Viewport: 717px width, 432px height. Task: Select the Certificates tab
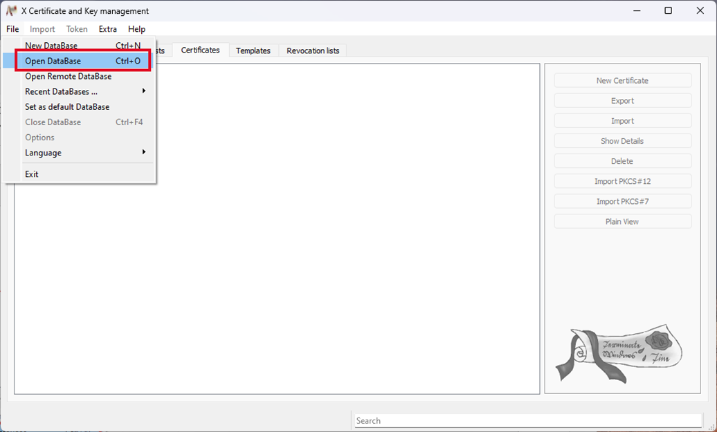pyautogui.click(x=200, y=50)
